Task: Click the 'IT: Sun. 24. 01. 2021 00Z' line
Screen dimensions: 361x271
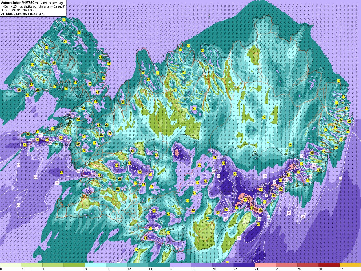Action: 18,10
